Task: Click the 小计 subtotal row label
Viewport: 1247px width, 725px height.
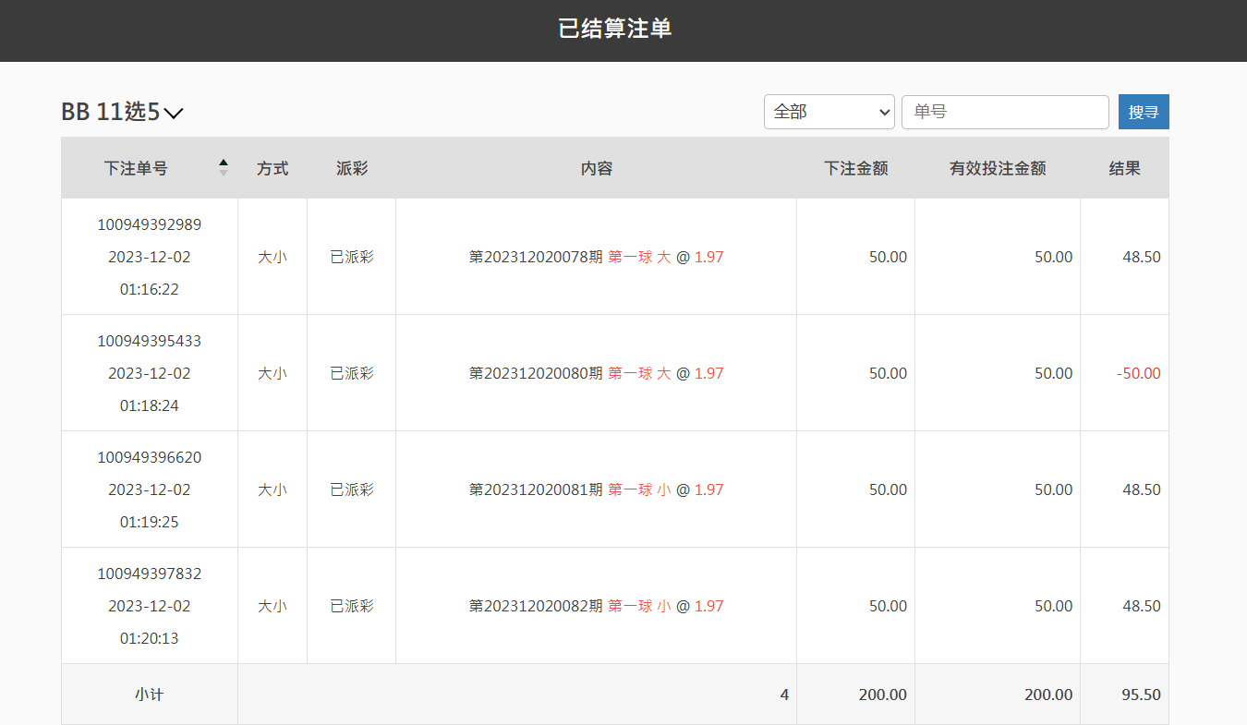Action: [x=150, y=695]
